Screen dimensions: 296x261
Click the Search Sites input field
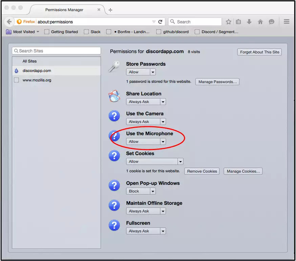pos(57,51)
